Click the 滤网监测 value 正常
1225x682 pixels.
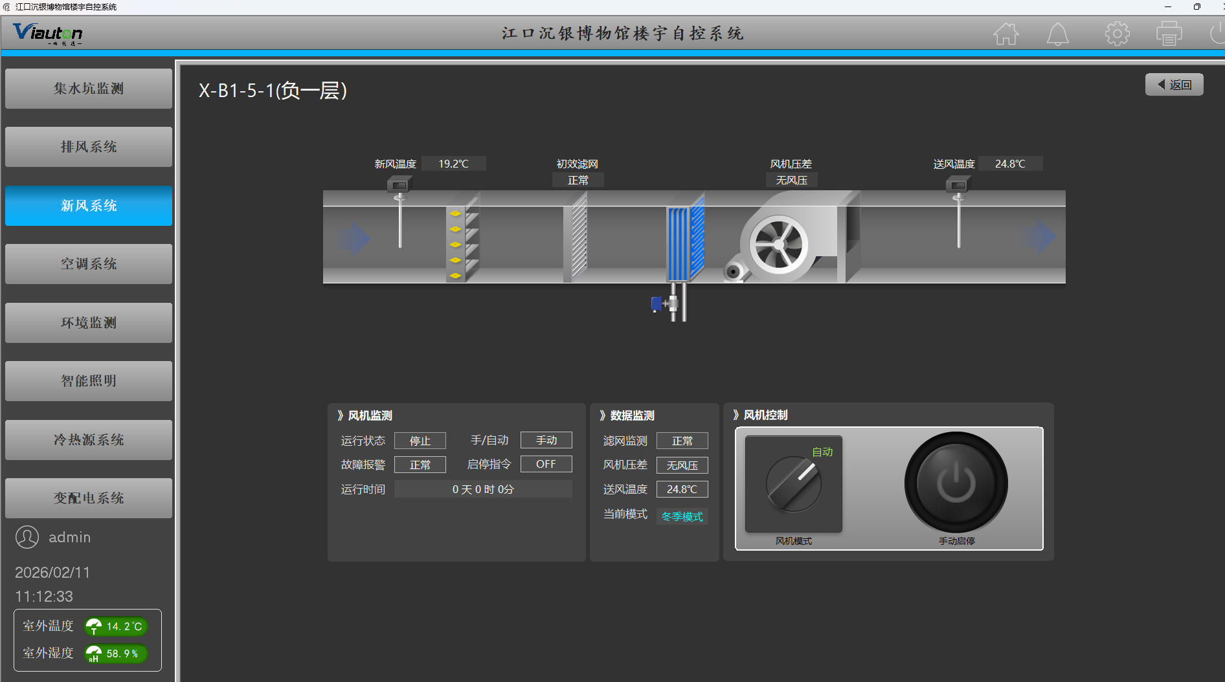[682, 441]
